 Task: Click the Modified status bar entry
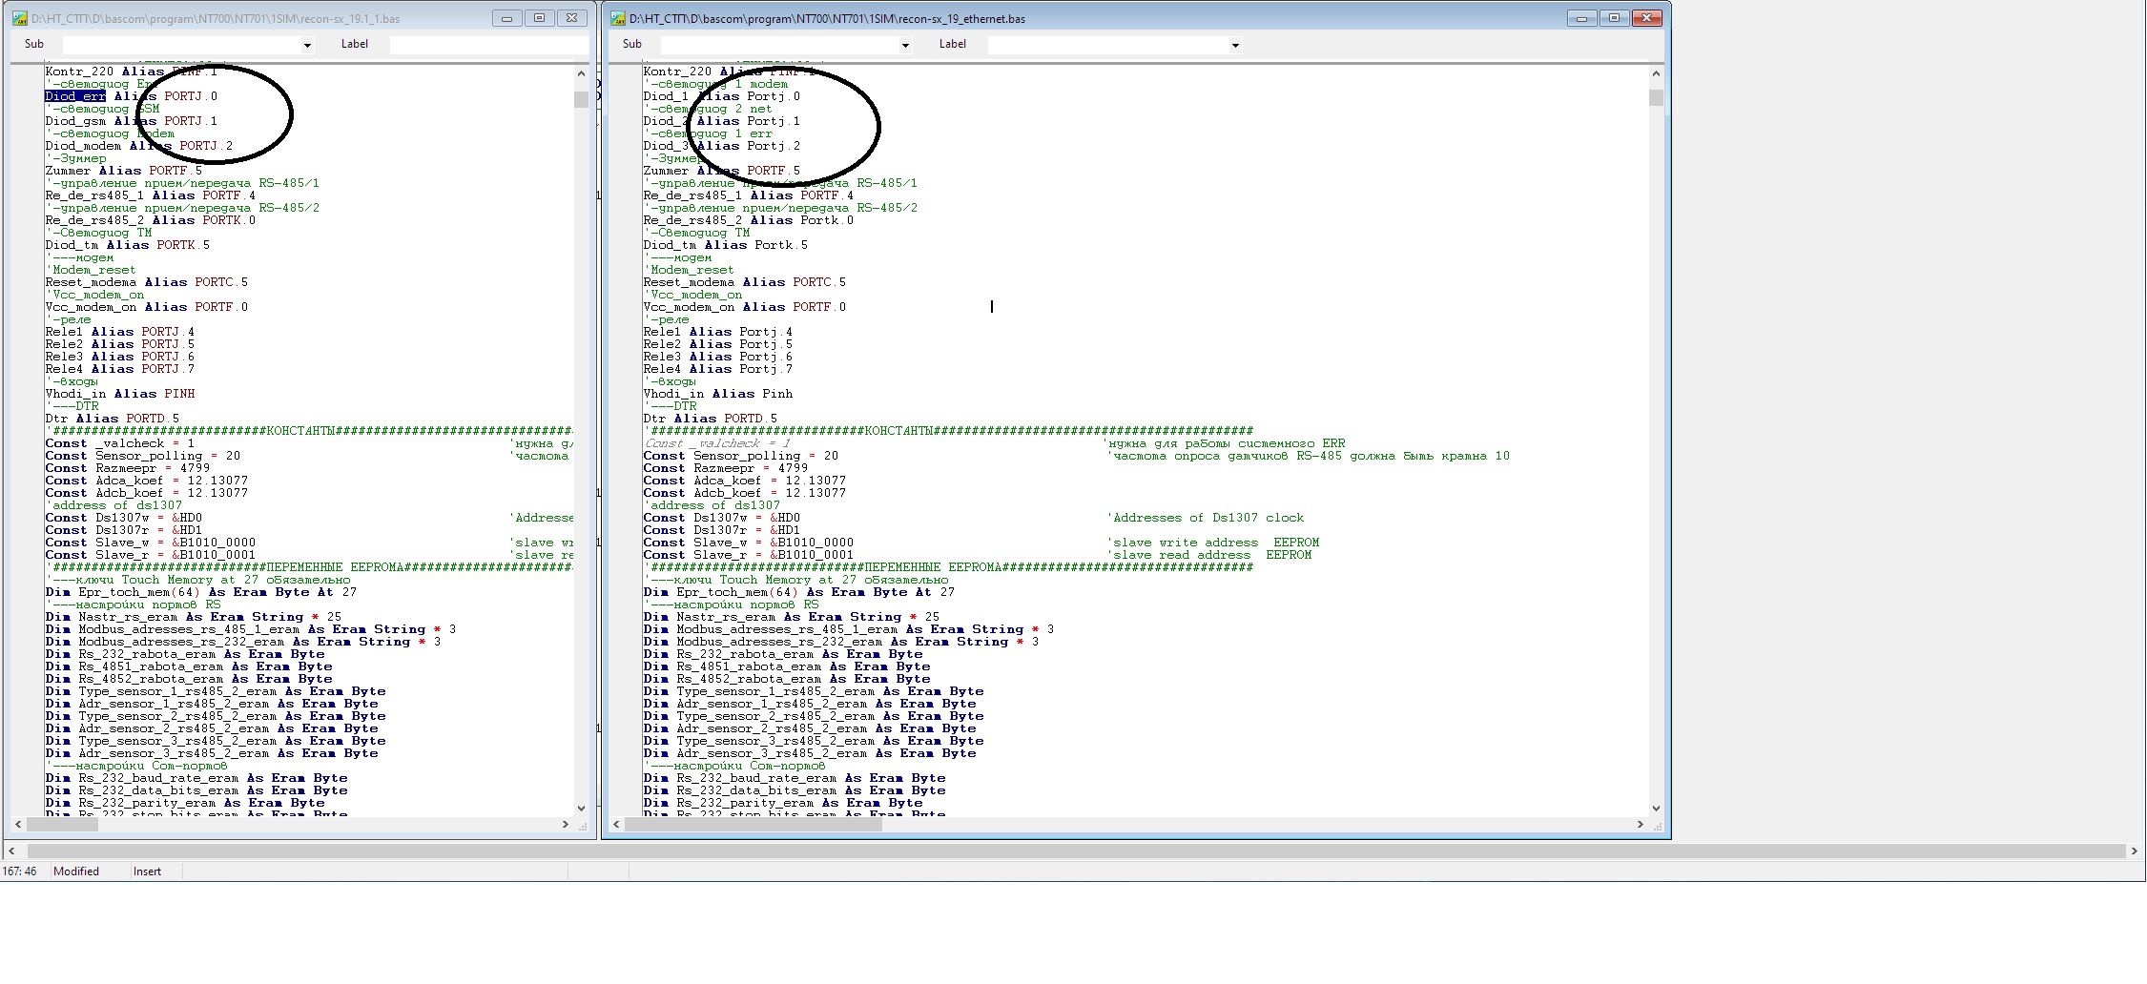[76, 871]
